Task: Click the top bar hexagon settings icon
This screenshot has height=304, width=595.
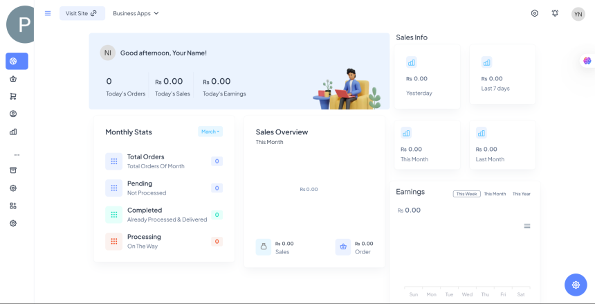Action: (535, 13)
